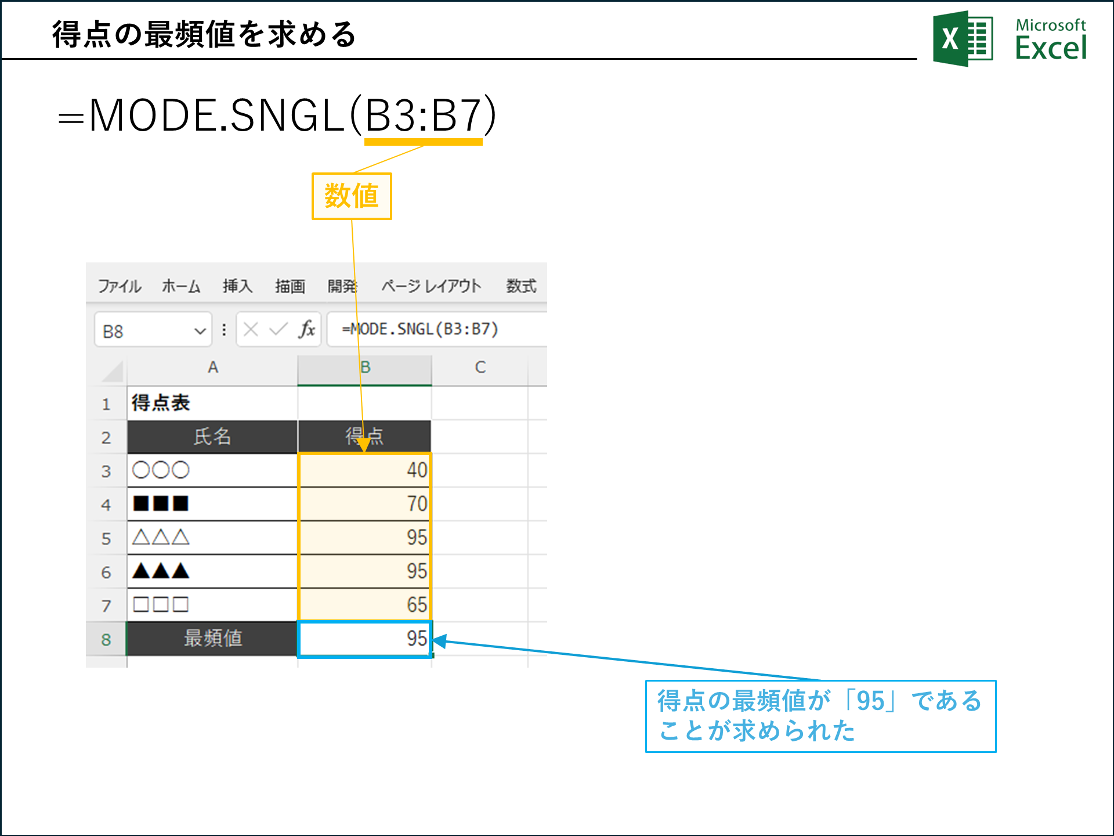Click inside the formula bar showing =MODE.SNGL(B3:B7)

[x=420, y=329]
